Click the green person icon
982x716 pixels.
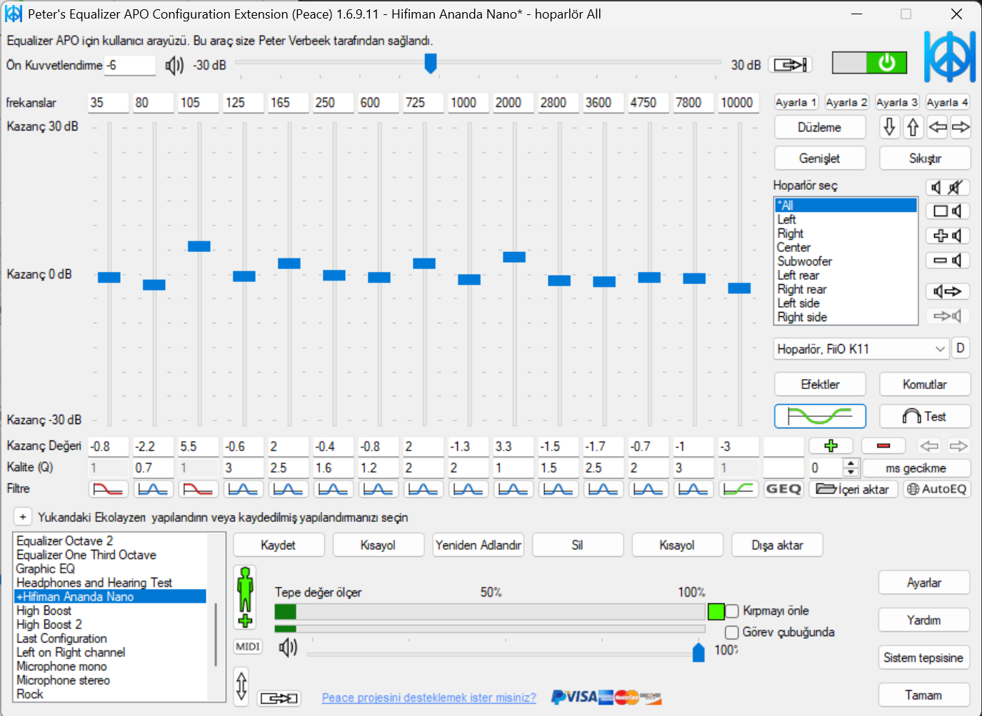pos(245,597)
